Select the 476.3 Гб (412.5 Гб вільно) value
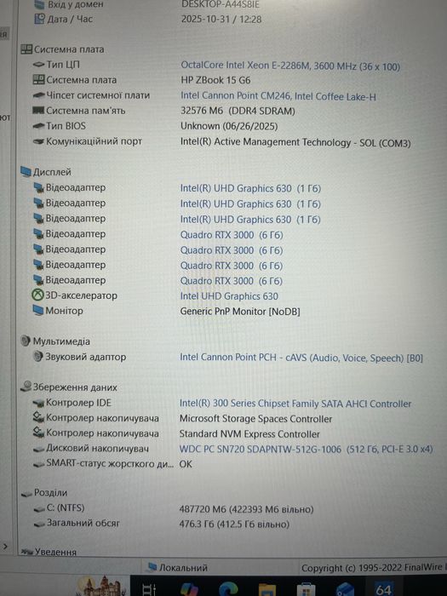The image size is (447, 596). [x=234, y=524]
